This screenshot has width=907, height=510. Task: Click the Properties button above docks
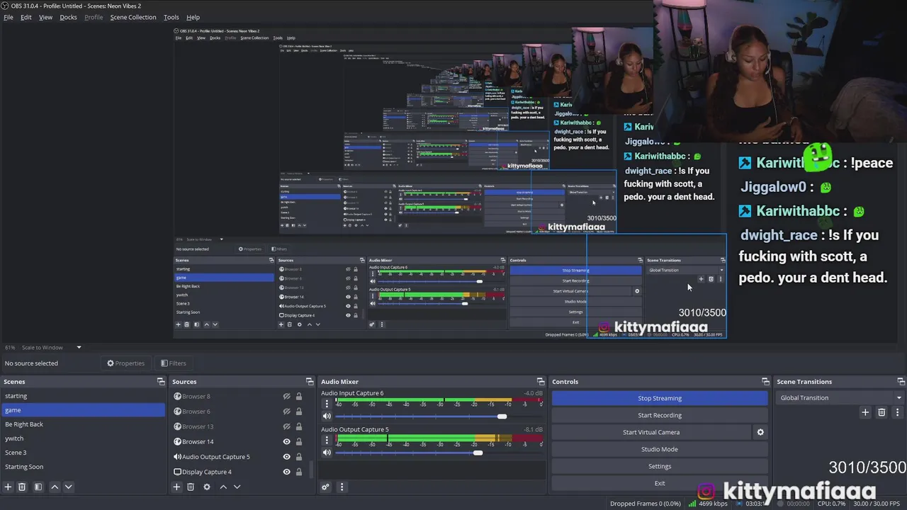(x=125, y=363)
